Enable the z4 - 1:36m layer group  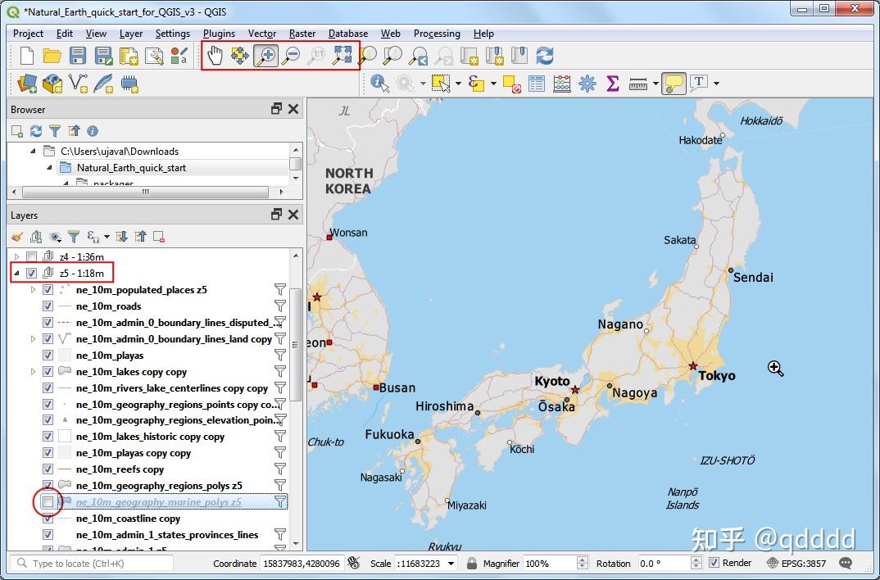[x=31, y=256]
